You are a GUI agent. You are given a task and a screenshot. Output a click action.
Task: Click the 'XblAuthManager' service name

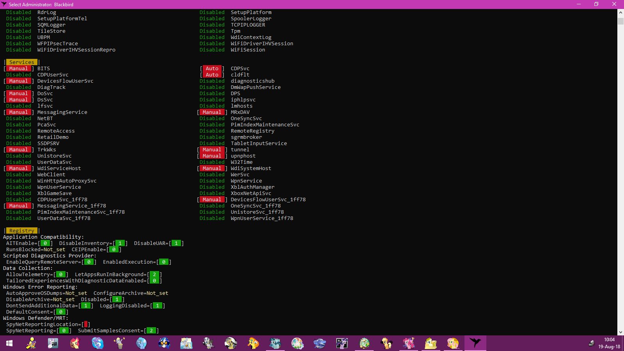point(253,187)
